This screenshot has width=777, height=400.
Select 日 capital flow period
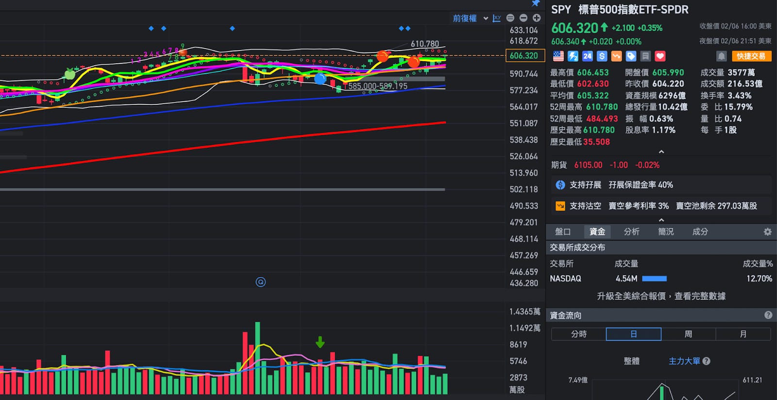[634, 334]
